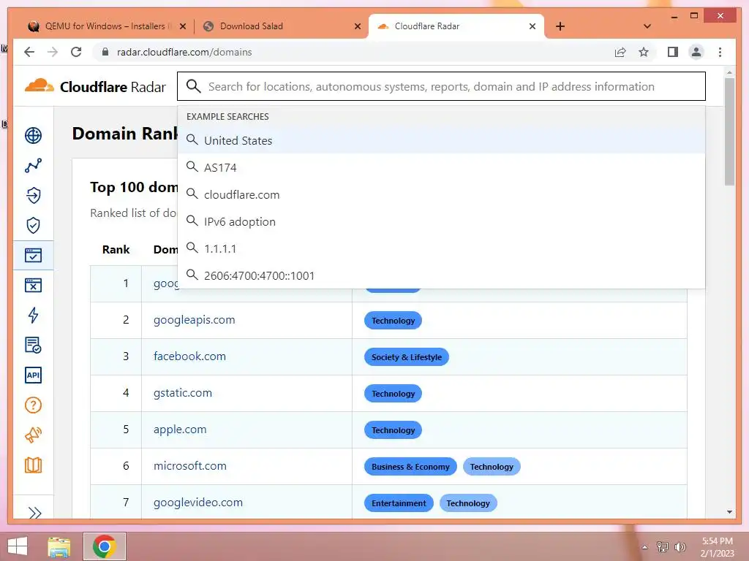Click the page vertical scrollbar thumb

coord(729,131)
